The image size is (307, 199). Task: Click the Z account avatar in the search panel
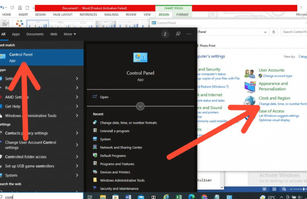click(x=165, y=34)
